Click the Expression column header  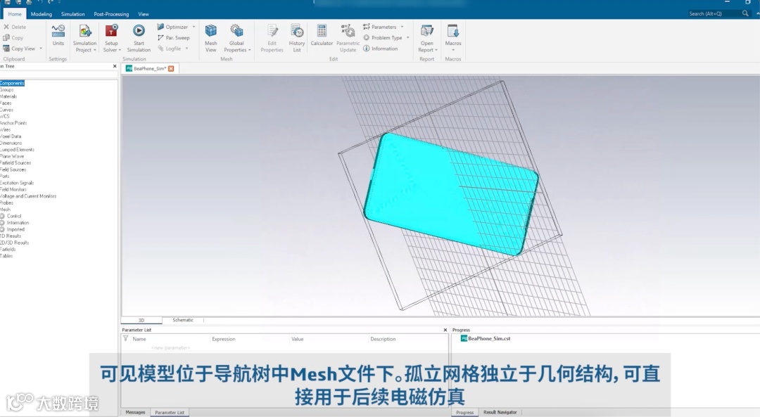click(224, 339)
